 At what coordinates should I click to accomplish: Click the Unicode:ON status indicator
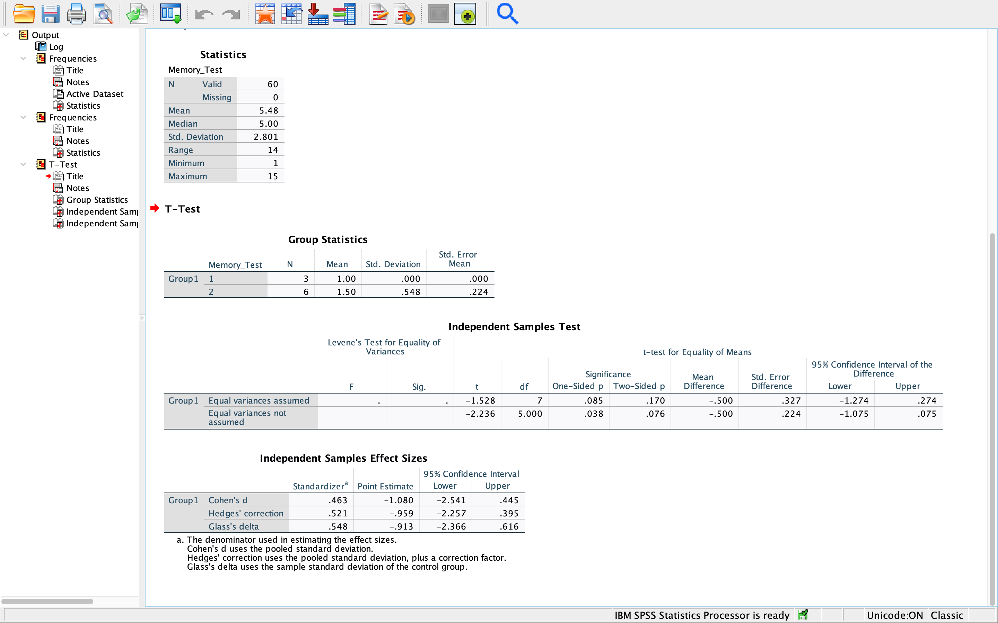pyautogui.click(x=895, y=615)
